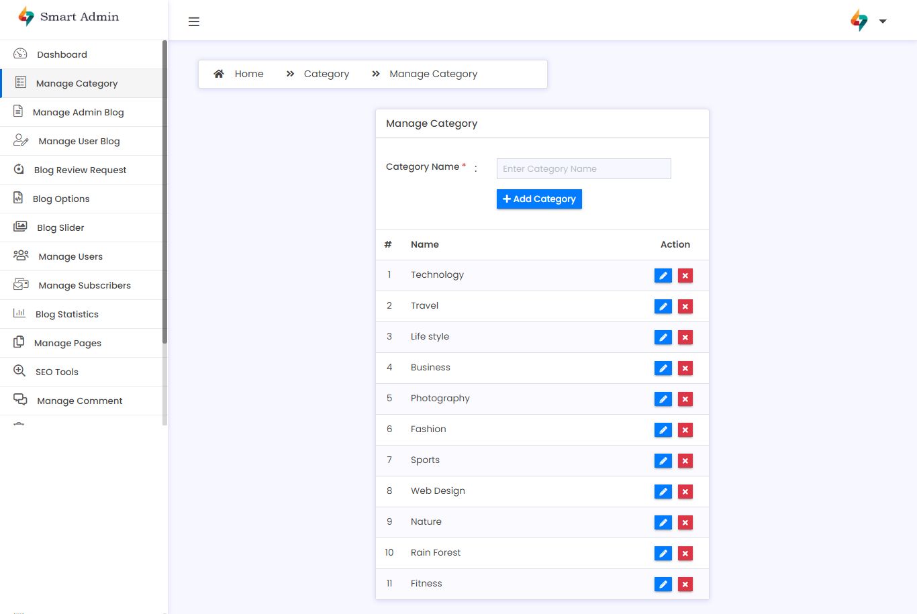This screenshot has height=614, width=917.
Task: Open Manage Admin Blog in sidebar
Action: click(x=78, y=112)
